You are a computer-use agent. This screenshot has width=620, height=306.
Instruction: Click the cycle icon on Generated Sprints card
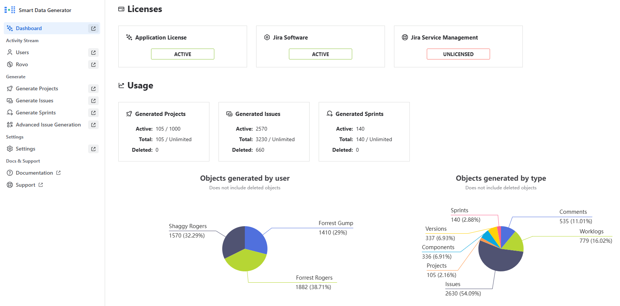point(330,114)
